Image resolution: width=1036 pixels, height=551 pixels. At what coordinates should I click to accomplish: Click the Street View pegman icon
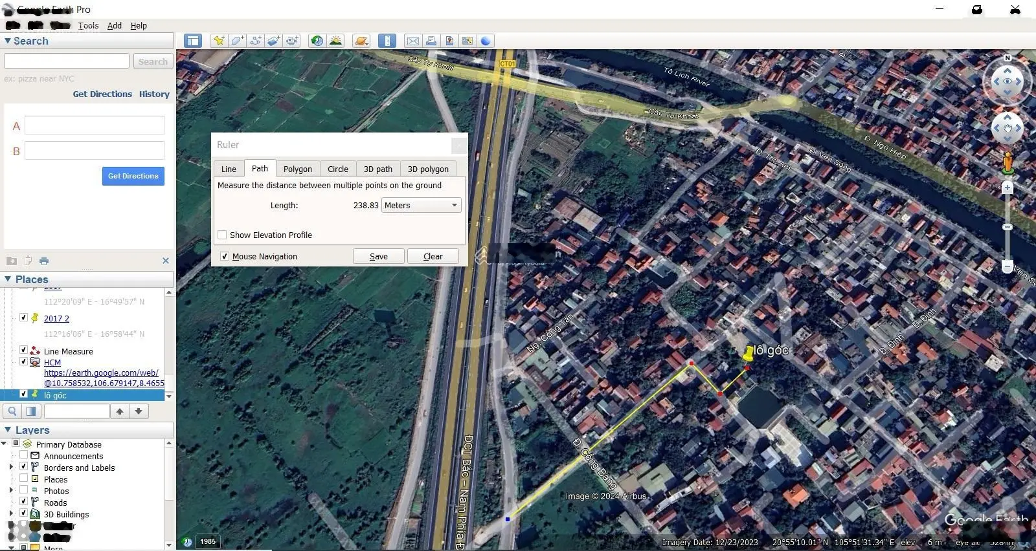click(1008, 163)
